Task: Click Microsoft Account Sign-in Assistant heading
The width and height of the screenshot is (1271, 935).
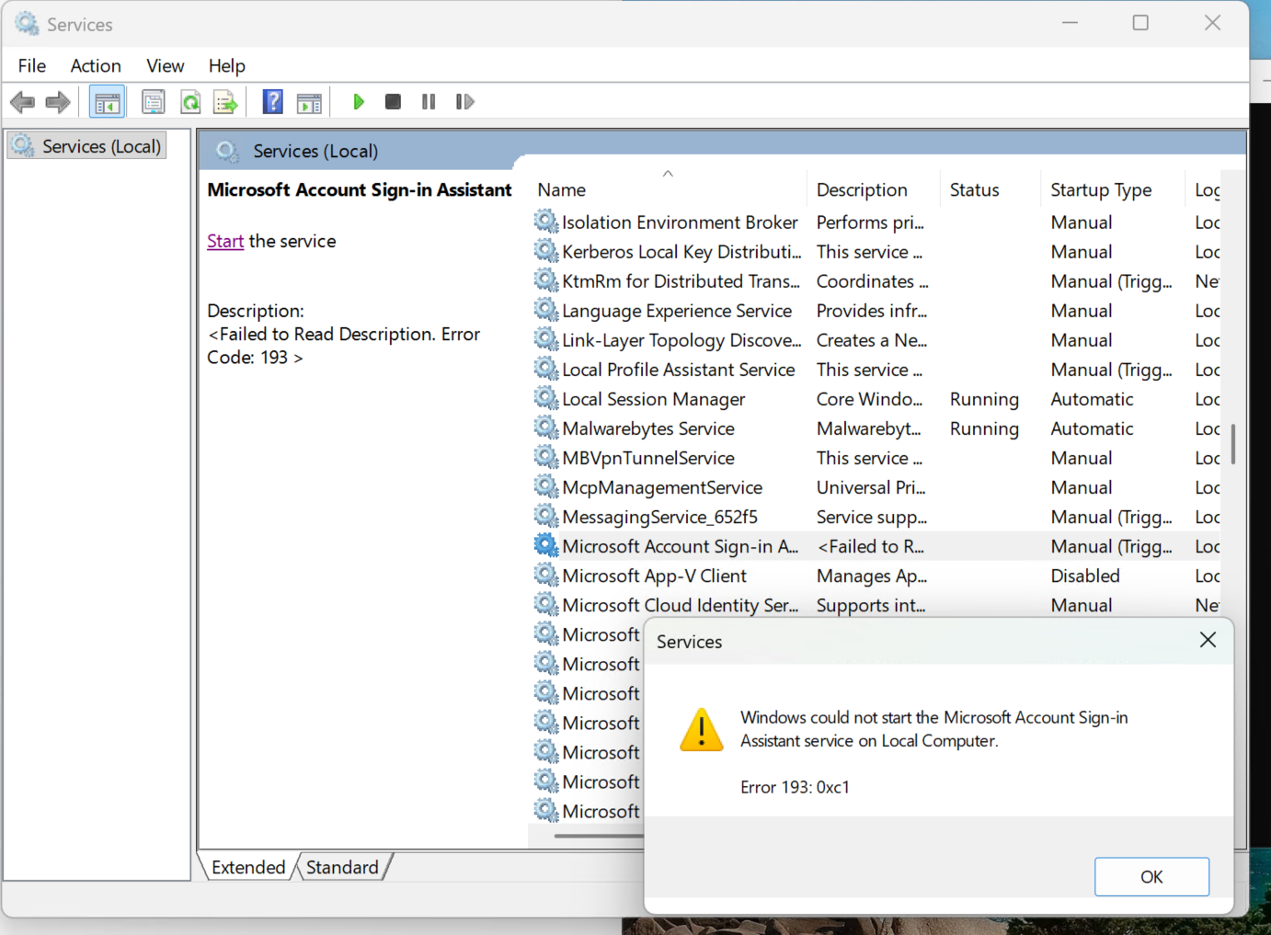Action: (360, 189)
